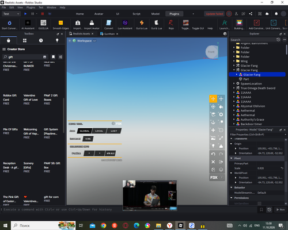Launch the Building Tools plugin
The image size is (288, 230).
tap(239, 25)
